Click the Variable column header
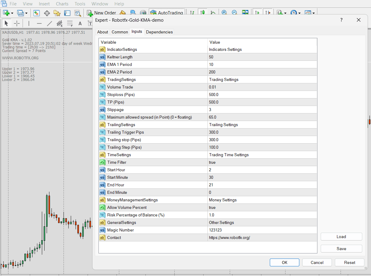The width and height of the screenshot is (371, 276). point(153,42)
